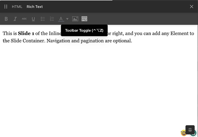Click the bold 'Slide 1' text

[26, 34]
